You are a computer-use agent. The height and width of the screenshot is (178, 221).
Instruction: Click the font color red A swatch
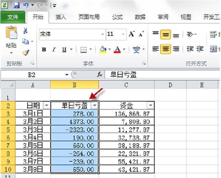point(117,50)
